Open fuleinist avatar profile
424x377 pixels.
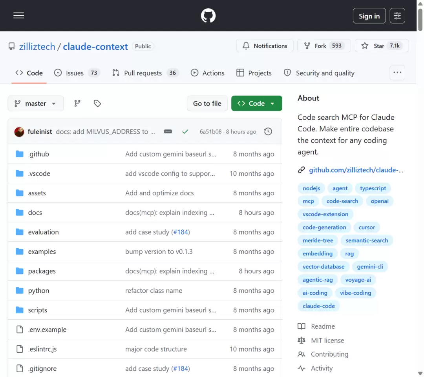tap(19, 132)
